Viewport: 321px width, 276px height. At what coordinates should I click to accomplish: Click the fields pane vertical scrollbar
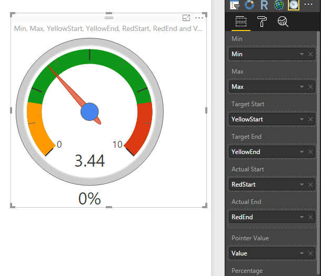(x=318, y=154)
